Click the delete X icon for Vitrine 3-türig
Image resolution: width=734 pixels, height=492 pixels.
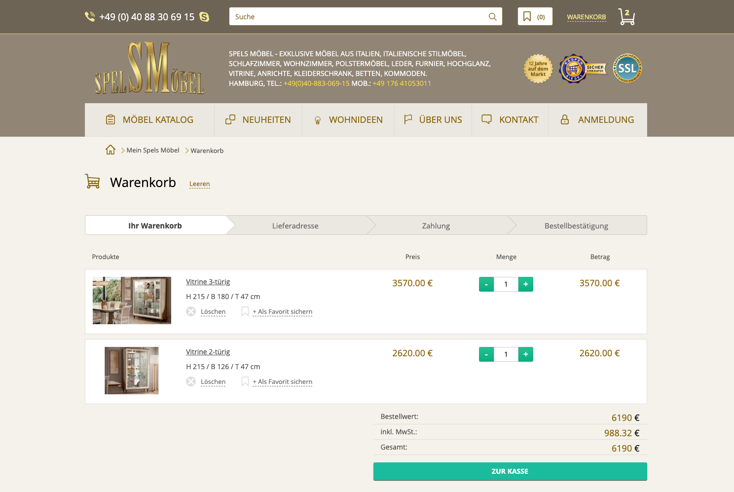coord(191,311)
